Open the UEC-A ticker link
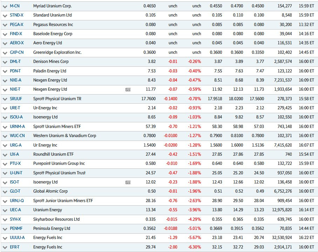The width and height of the screenshot is (318, 252). (15, 210)
